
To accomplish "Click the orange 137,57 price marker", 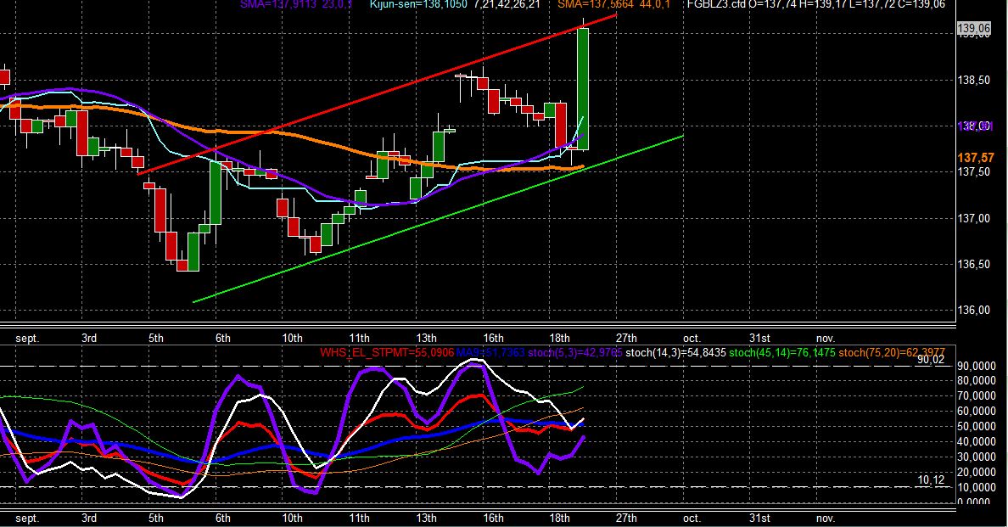I will pyautogui.click(x=975, y=158).
